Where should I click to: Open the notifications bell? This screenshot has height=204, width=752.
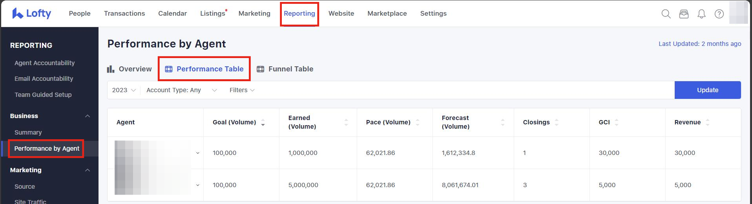pos(701,14)
